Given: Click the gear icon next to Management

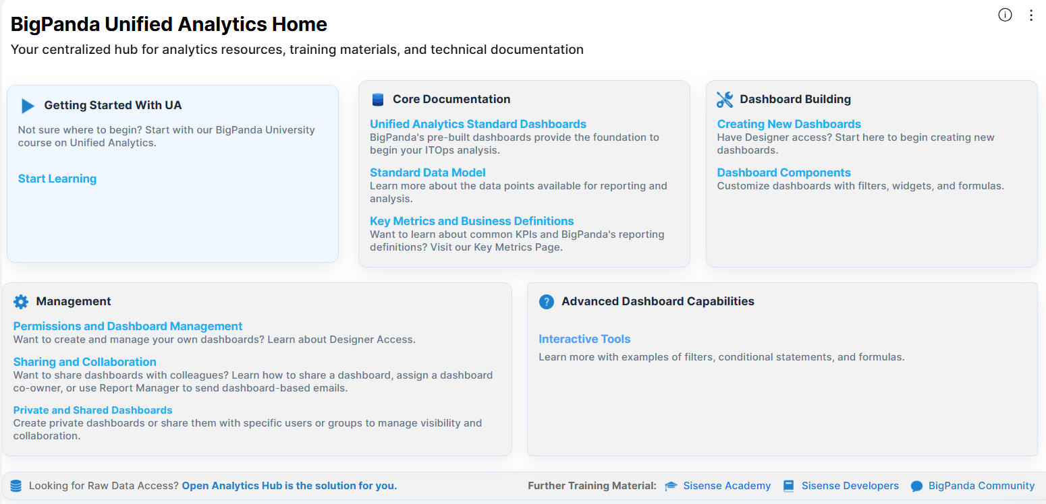Looking at the screenshot, I should (20, 301).
